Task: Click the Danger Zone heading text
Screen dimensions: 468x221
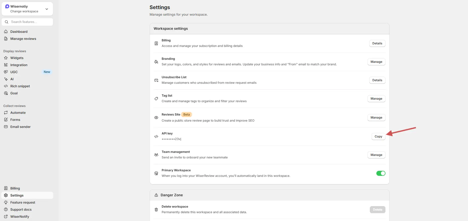Action: coord(172,195)
